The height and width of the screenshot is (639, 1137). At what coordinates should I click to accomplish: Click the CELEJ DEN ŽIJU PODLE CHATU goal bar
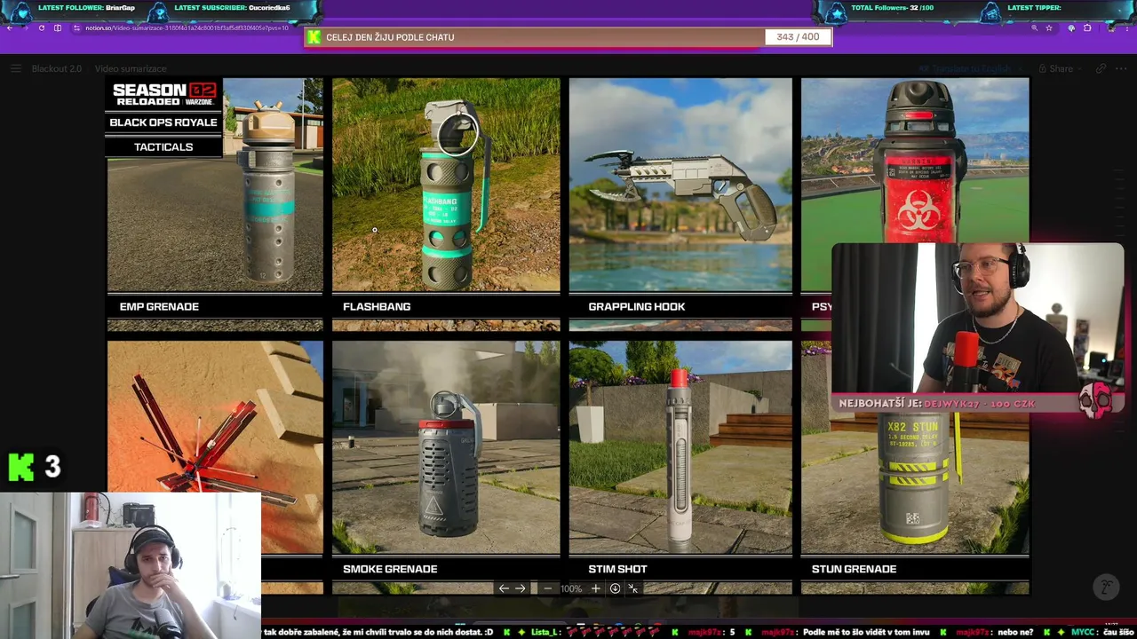pyautogui.click(x=568, y=37)
